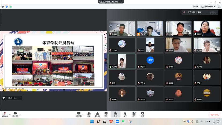Click the Share Screen (共享屏幕) icon
This screenshot has width=222, height=125.
(x=79, y=114)
